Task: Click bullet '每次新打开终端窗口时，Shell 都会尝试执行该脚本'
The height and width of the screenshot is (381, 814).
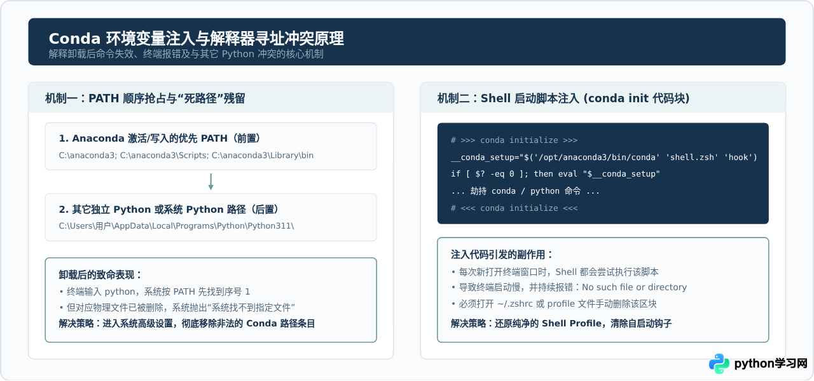Action: coord(555,272)
